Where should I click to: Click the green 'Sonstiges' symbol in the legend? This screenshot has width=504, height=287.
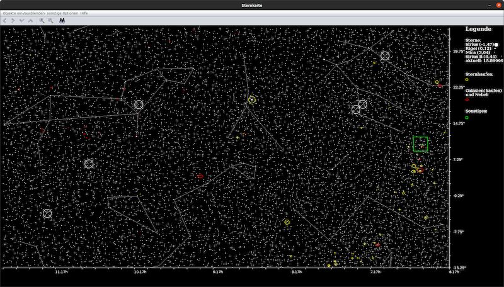[x=467, y=118]
